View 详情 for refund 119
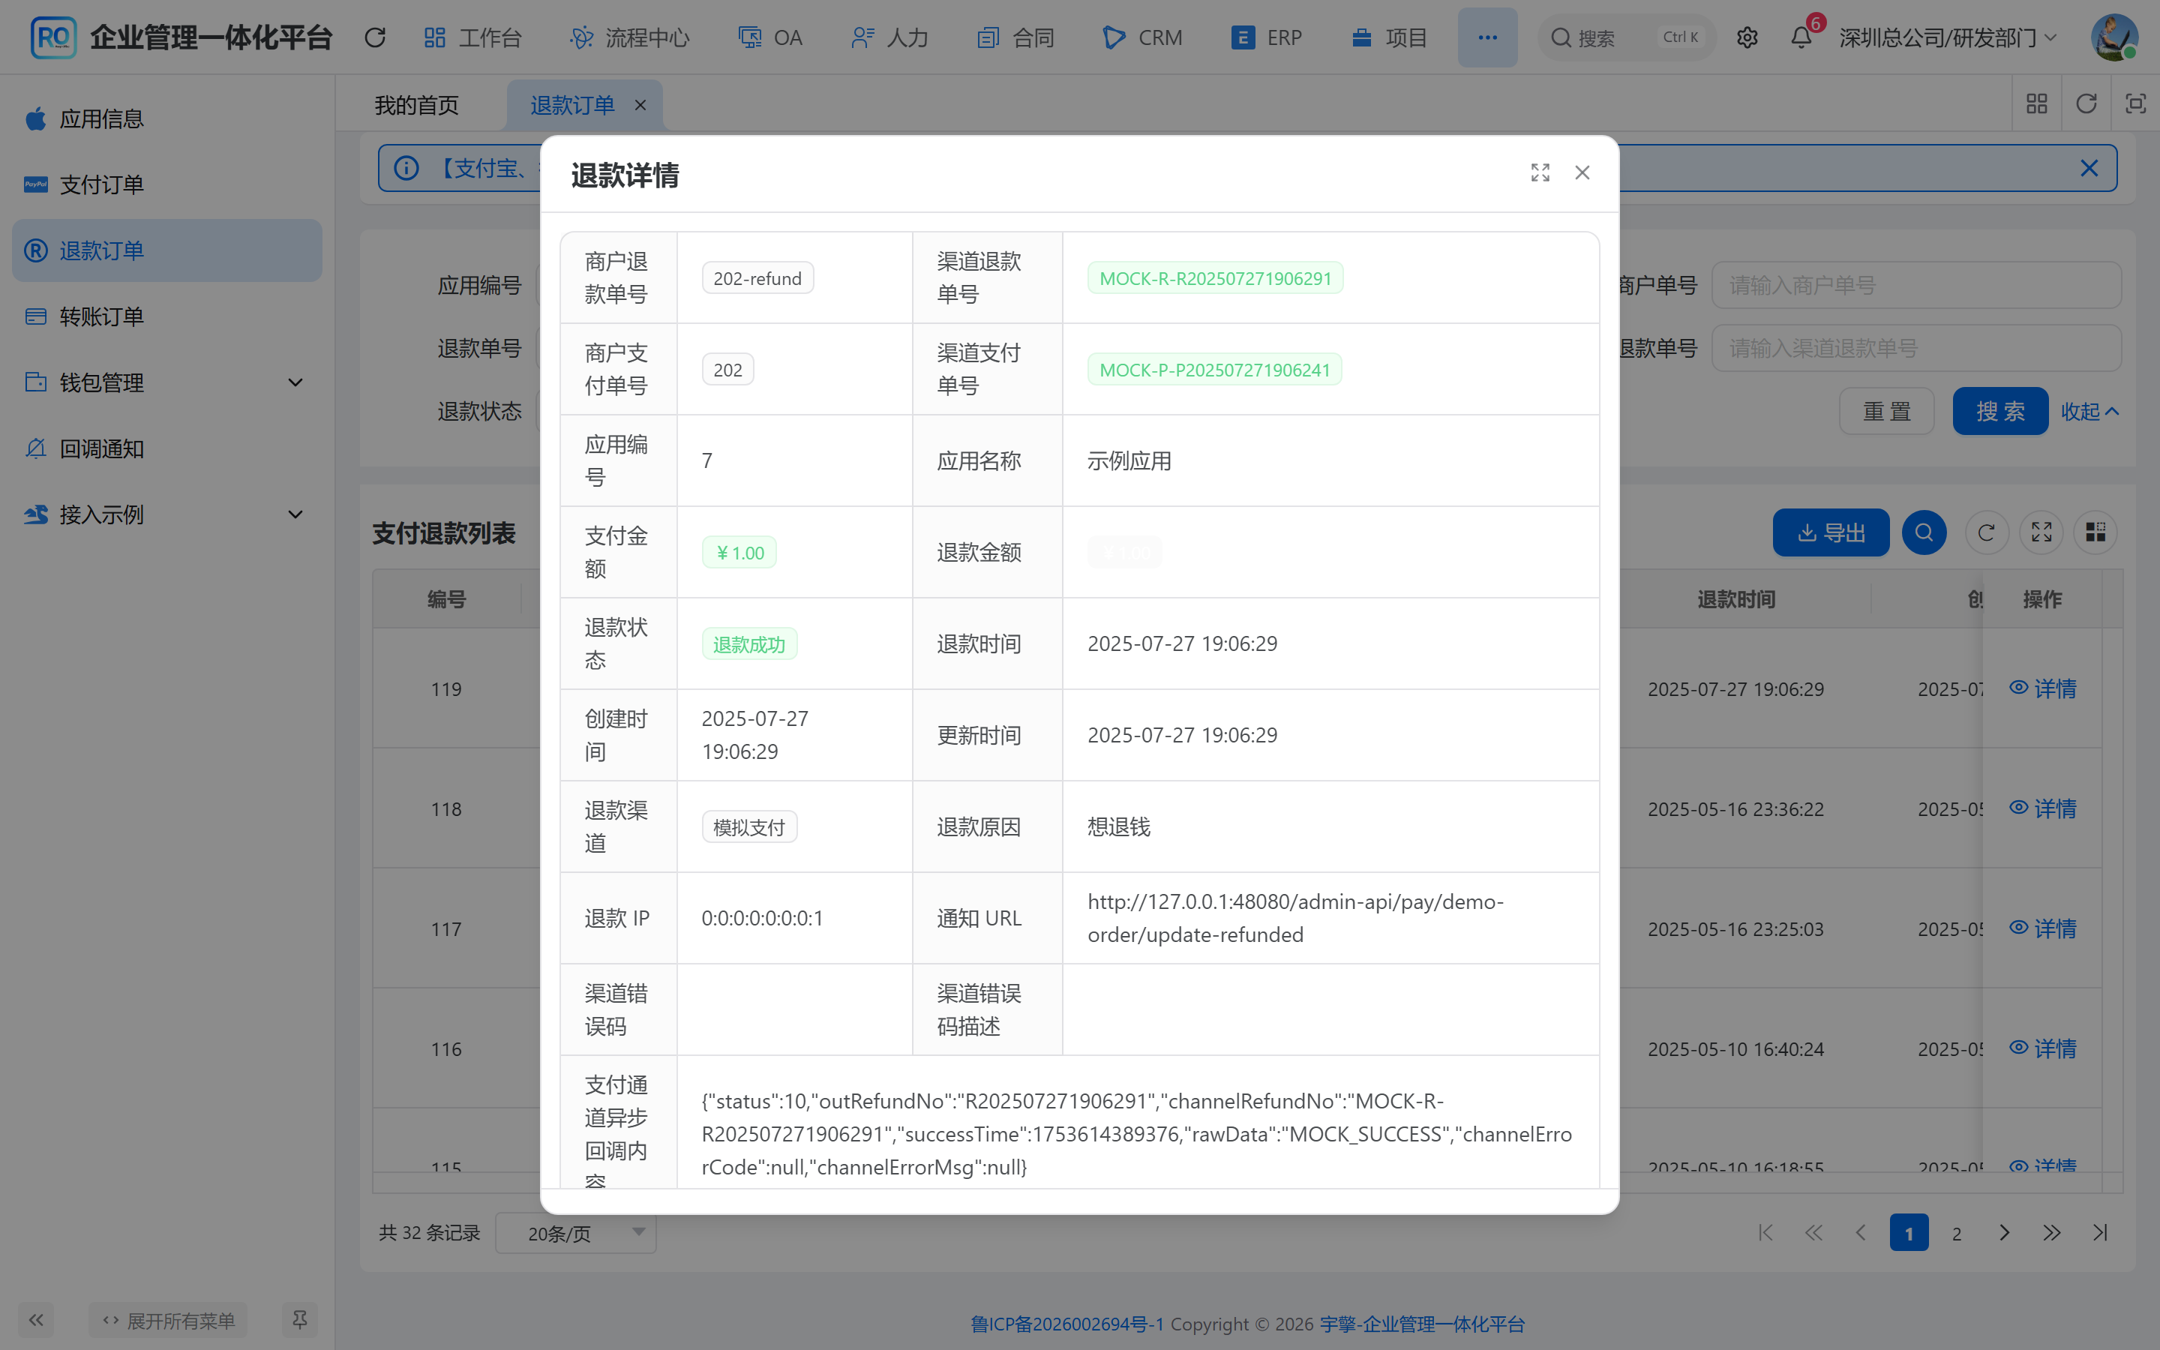The height and width of the screenshot is (1350, 2160). pos(2042,688)
